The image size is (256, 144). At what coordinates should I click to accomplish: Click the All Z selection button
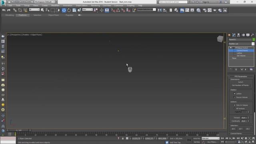click(x=248, y=129)
